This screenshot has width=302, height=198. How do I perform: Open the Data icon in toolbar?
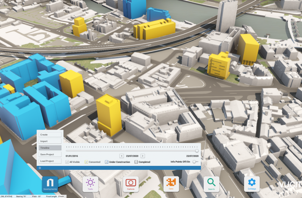171,183
